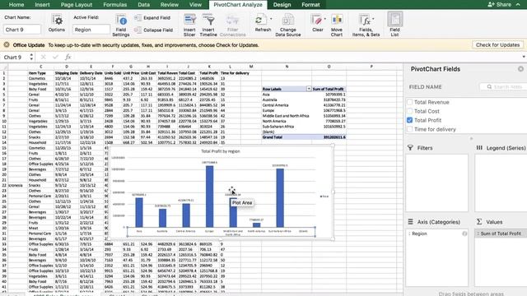Click the formula confirm checkmark icon
Image resolution: width=527 pixels, height=296 pixels.
(x=55, y=57)
